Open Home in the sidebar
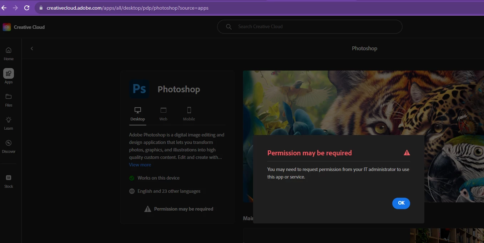 pyautogui.click(x=9, y=54)
